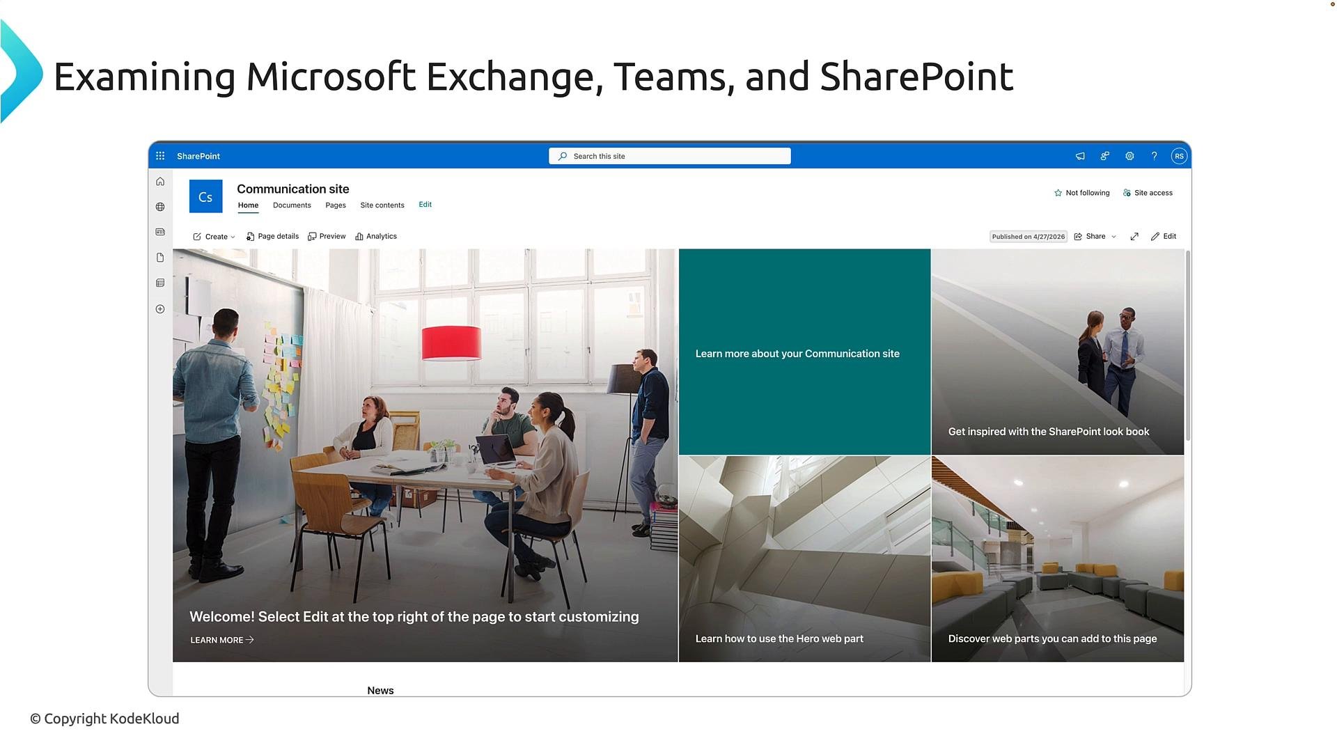Open the megaphone feedback icon in header
This screenshot has height=752, width=1337.
tap(1080, 156)
